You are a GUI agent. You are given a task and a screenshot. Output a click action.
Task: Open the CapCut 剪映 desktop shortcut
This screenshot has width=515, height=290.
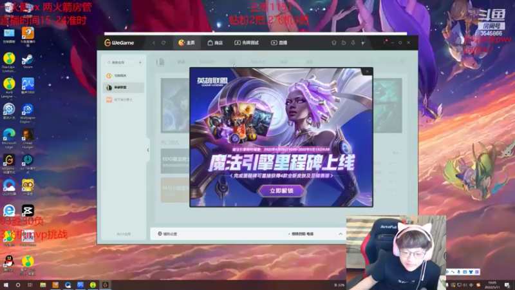28,211
